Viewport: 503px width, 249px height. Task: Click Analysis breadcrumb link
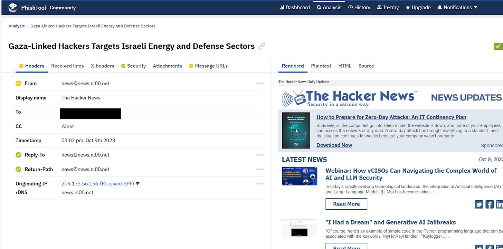click(x=17, y=26)
